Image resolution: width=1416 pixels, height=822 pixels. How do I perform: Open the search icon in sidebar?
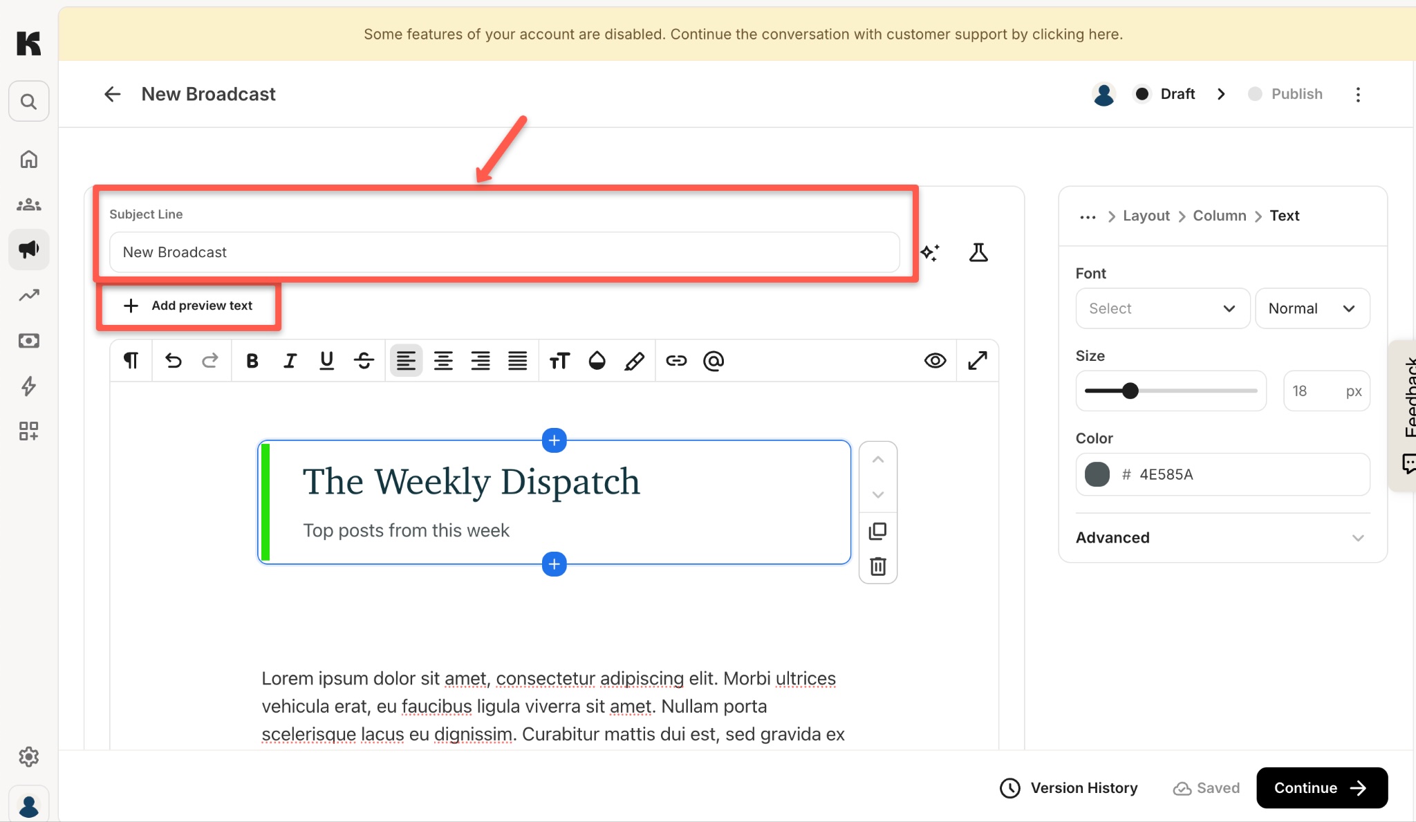tap(28, 102)
